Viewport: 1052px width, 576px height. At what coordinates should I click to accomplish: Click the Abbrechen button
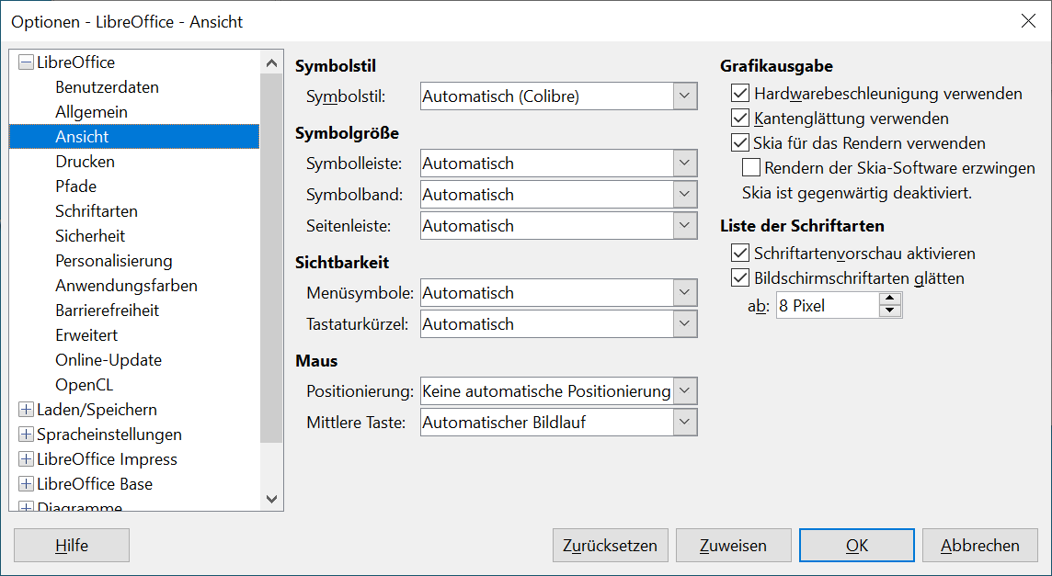click(x=980, y=545)
